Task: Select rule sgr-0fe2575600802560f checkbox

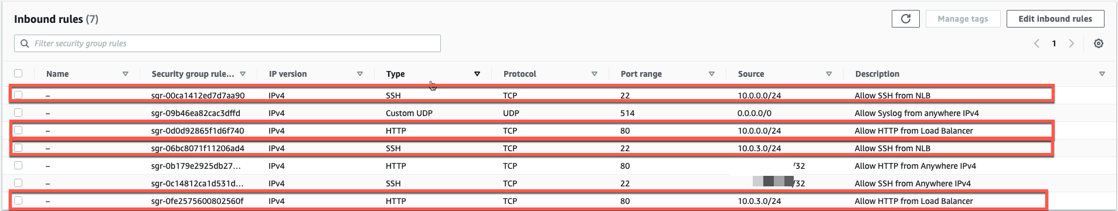Action: pos(18,200)
